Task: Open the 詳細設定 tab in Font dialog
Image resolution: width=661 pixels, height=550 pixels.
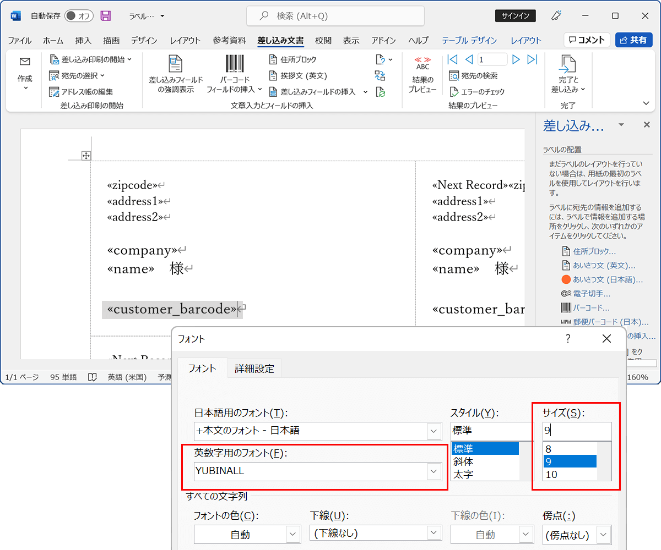Action: pos(254,368)
